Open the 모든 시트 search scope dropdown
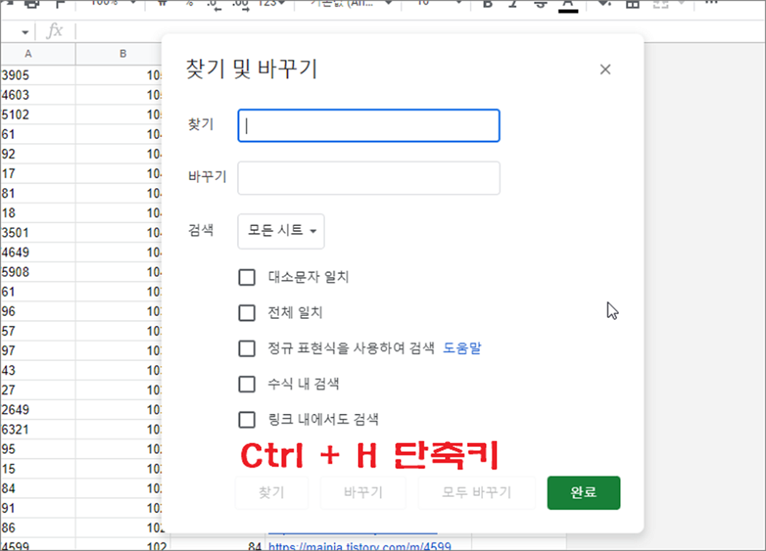766x551 pixels. coord(281,231)
